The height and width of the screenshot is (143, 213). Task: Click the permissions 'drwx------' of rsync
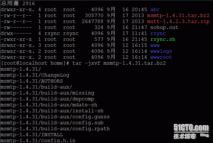pos(16,33)
